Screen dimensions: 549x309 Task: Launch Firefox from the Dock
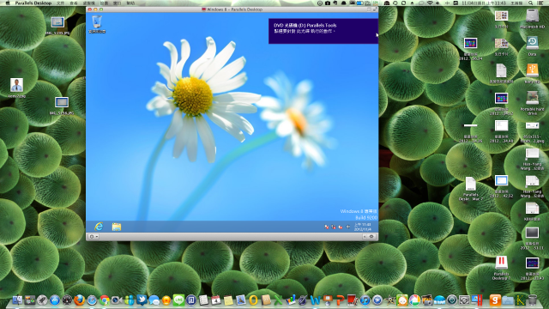point(80,300)
